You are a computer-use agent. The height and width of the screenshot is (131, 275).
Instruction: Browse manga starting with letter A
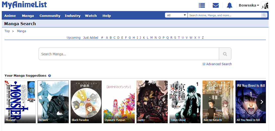click(107, 37)
